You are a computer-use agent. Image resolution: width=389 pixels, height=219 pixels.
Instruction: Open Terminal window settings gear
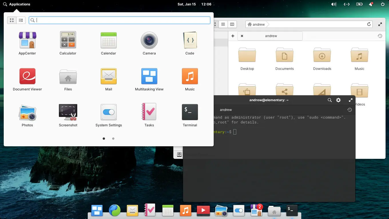(x=338, y=100)
